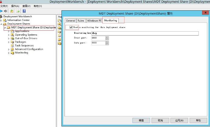The width and height of the screenshot is (210, 127).
Task: Expand the Operating Systems tree node
Action: [x=9, y=35]
